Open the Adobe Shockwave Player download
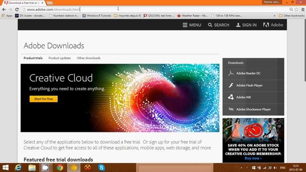 pyautogui.click(x=253, y=109)
